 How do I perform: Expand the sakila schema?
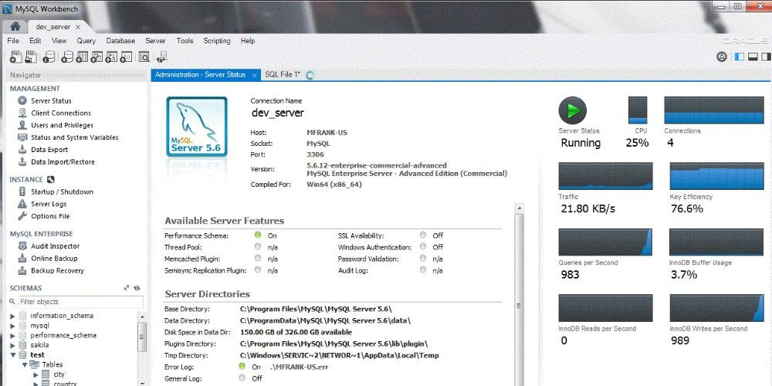pos(13,345)
